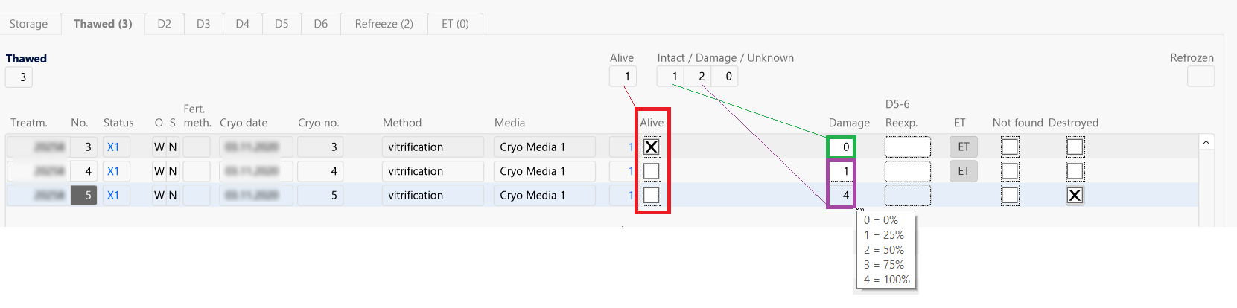Screen dimensions: 1237x308
Task: Toggle the Destroyed checkbox in row 5
Action: [x=1075, y=195]
